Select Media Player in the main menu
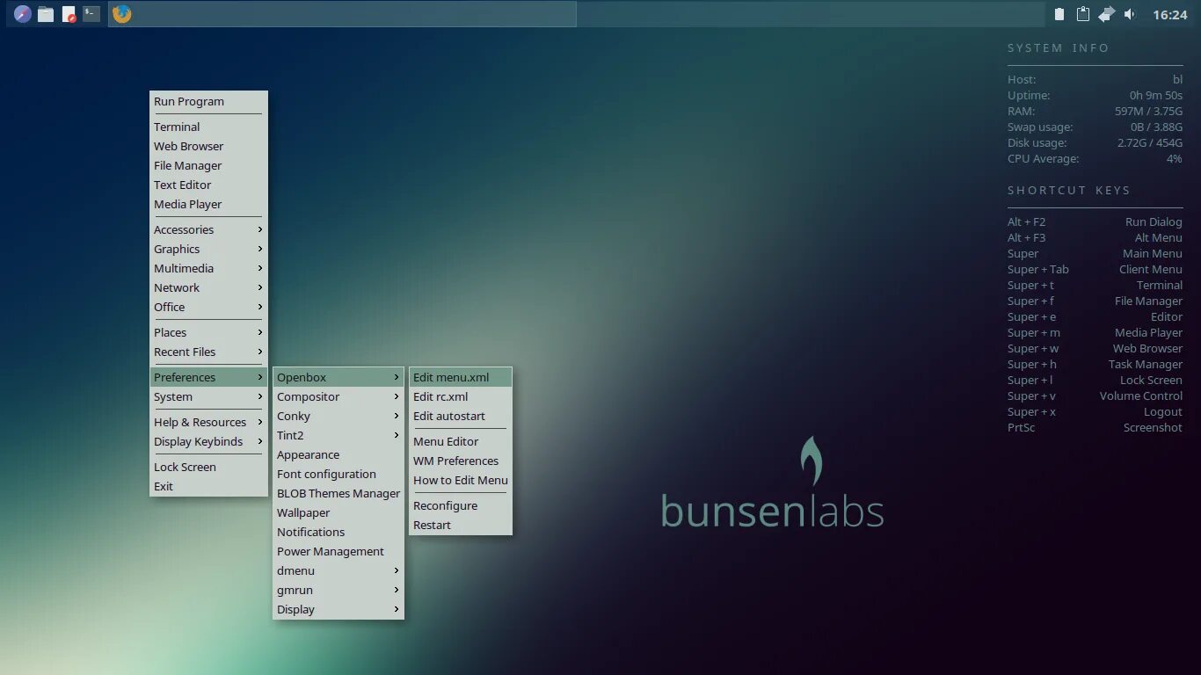Viewport: 1201px width, 675px height. [208, 204]
